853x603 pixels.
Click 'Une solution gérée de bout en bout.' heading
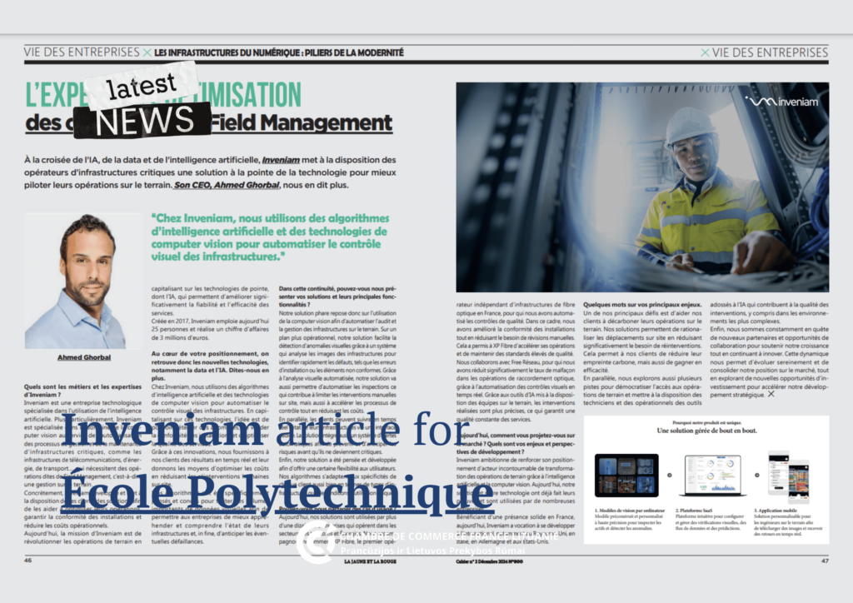[x=706, y=431]
